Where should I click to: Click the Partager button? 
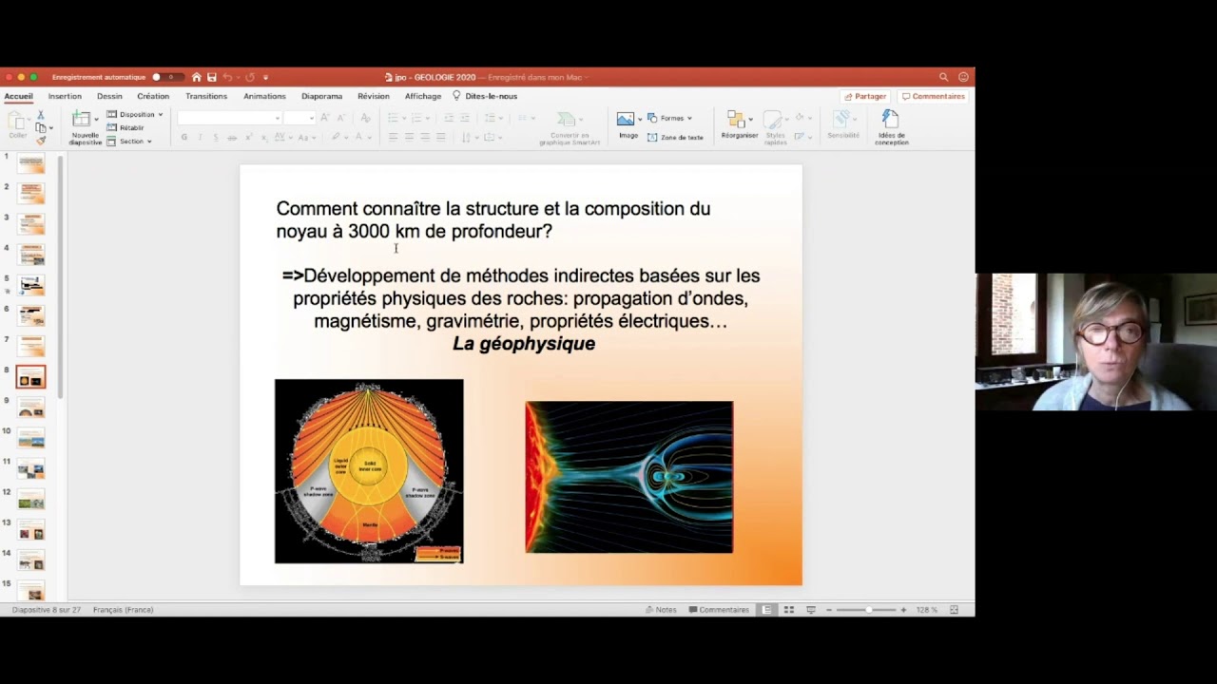coord(865,96)
